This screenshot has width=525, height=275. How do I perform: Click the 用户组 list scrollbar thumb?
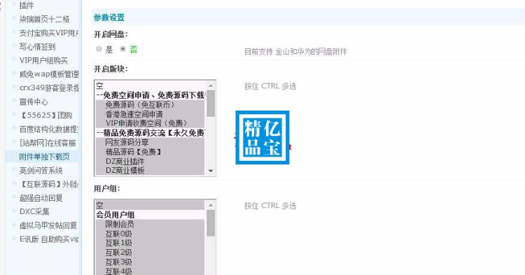211,223
